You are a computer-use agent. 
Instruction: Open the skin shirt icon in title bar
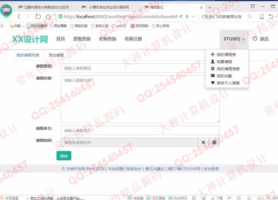pyautogui.click(x=253, y=6)
